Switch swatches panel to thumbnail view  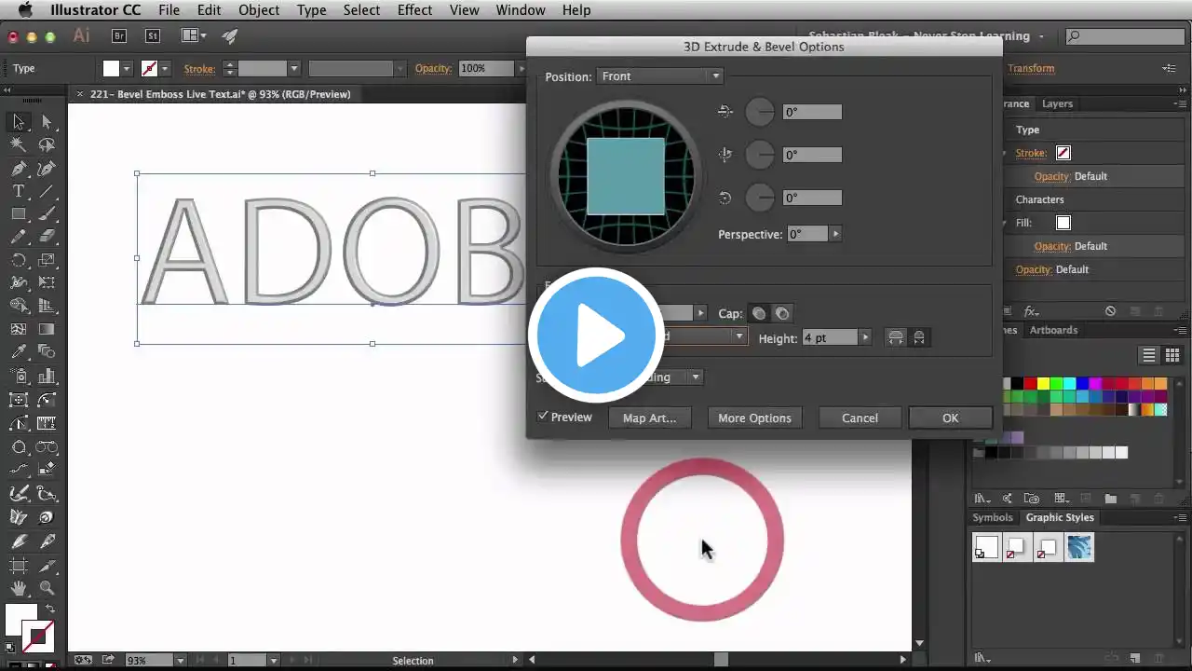tap(1172, 355)
